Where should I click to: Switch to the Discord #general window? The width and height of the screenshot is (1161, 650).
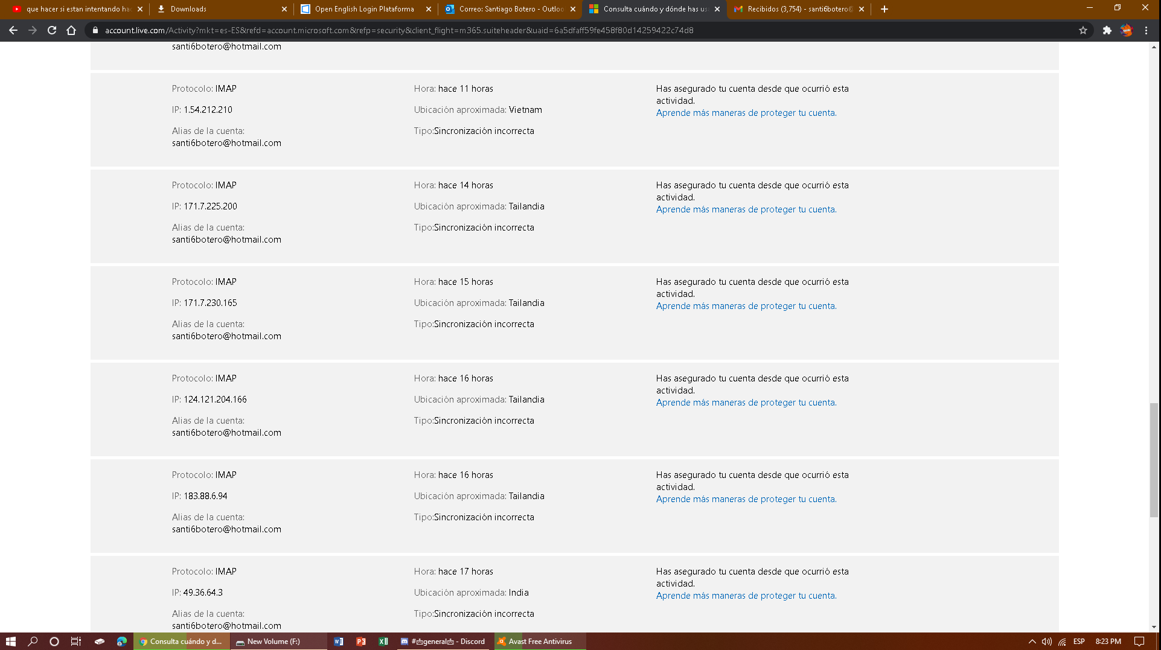444,642
